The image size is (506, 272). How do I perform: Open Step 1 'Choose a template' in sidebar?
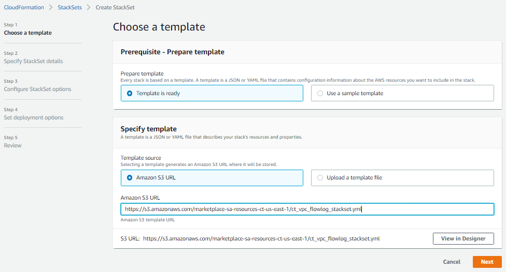click(x=27, y=33)
